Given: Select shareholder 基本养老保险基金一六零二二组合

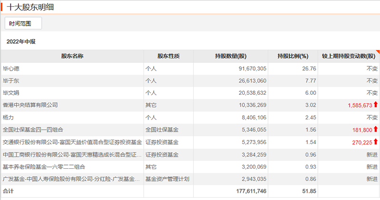Looking at the screenshot, I should [44, 167].
